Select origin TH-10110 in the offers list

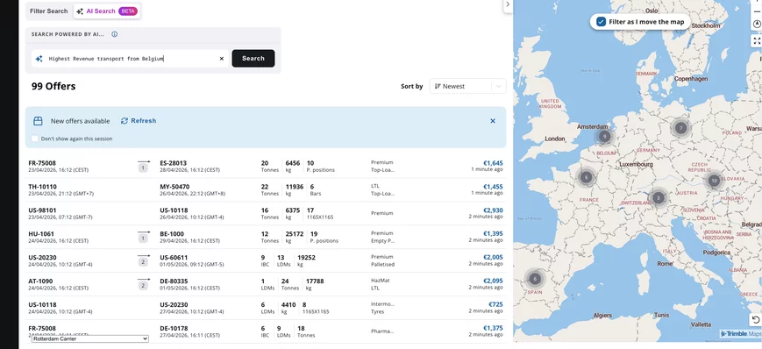coord(42,187)
